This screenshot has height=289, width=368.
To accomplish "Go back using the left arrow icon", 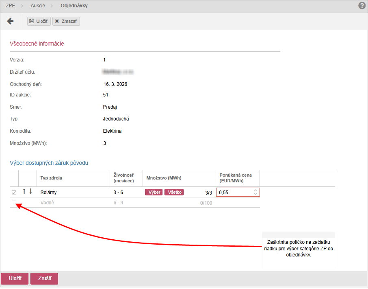I will click(11, 21).
